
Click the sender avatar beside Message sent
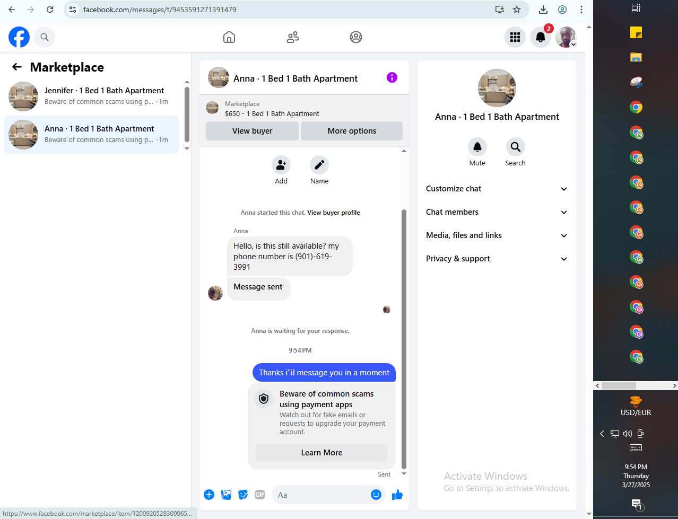pos(215,293)
